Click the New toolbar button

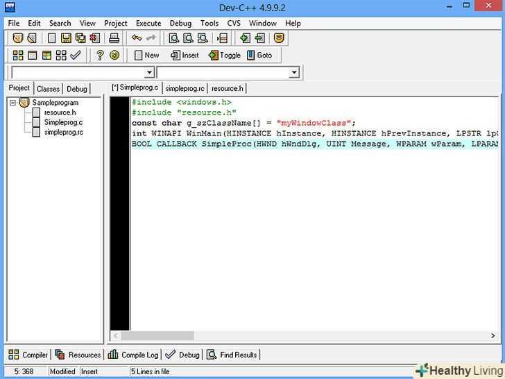point(146,56)
